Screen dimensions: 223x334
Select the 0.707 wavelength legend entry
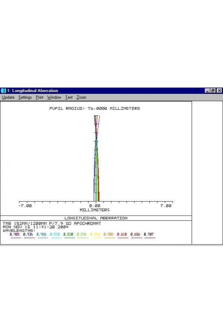(x=149, y=235)
